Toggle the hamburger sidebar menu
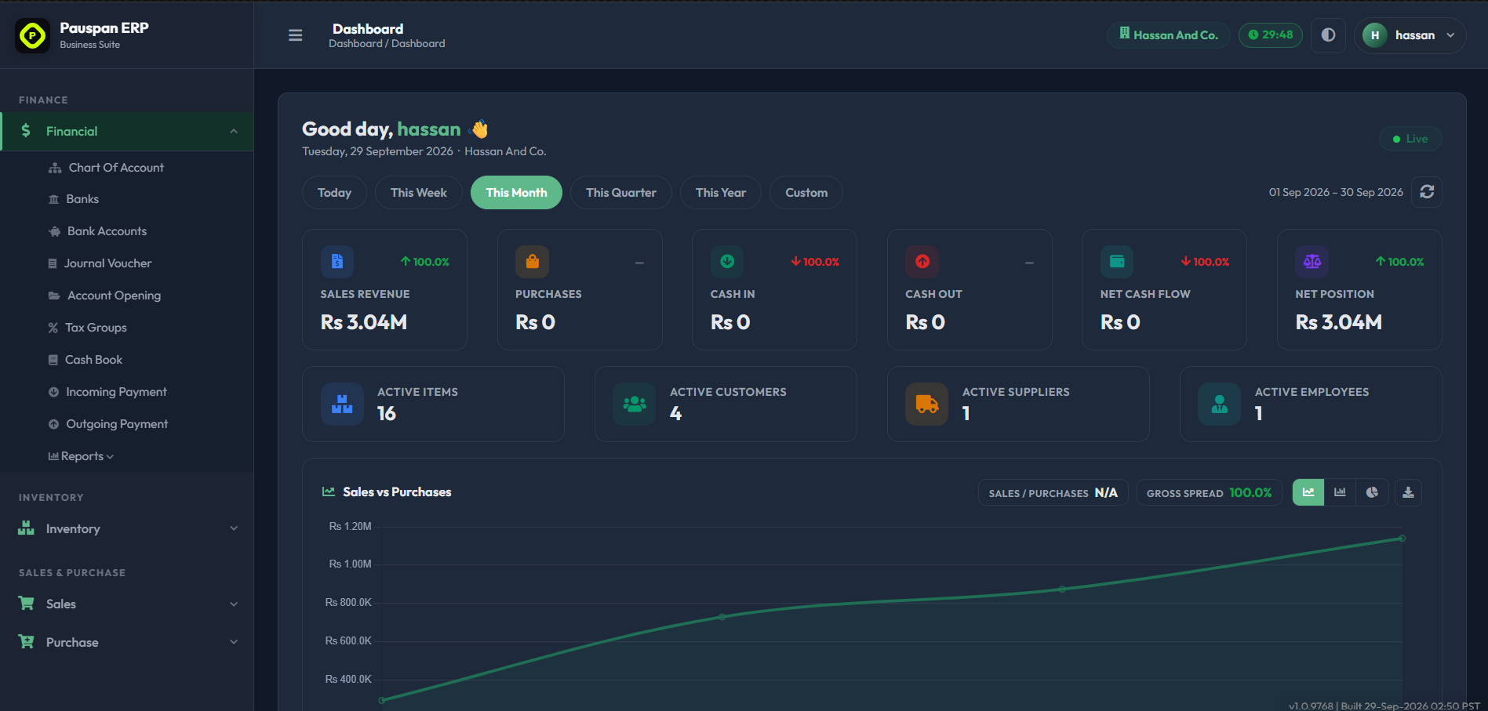 (296, 35)
